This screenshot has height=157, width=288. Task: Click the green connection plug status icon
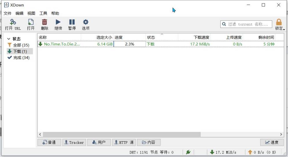[188, 152]
